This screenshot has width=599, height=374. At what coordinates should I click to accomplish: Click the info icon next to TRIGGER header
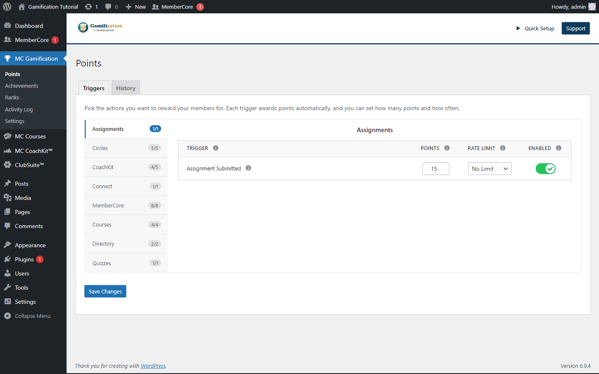point(215,148)
